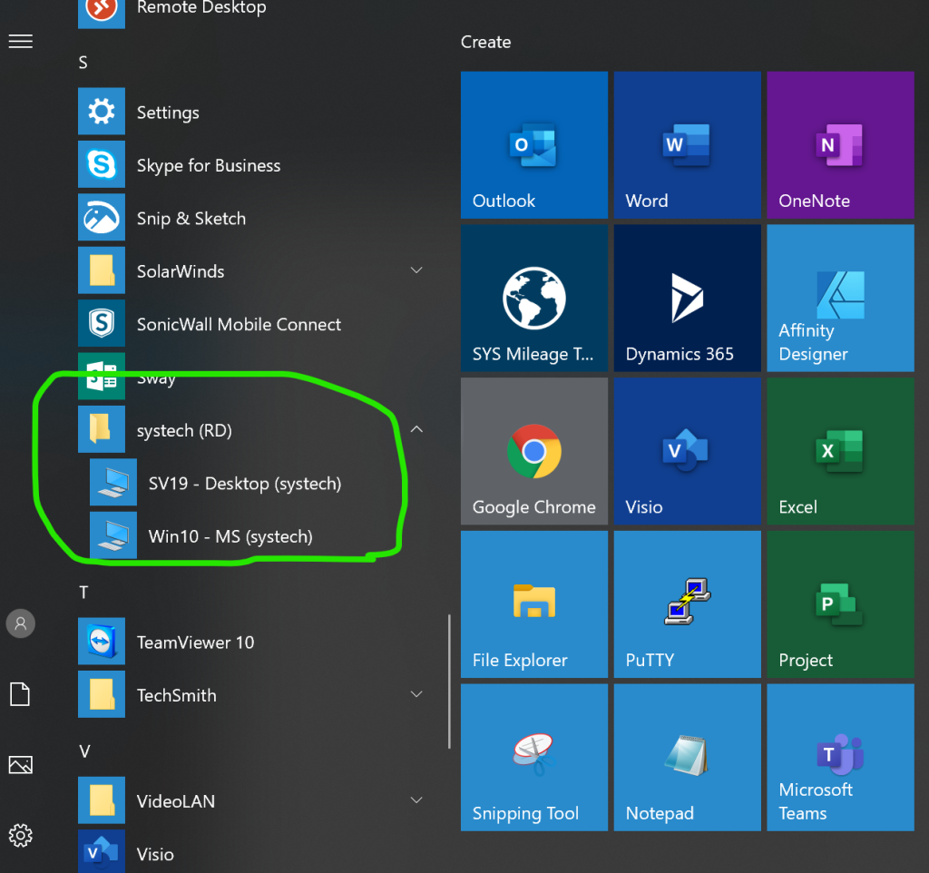The width and height of the screenshot is (929, 873).
Task: Click the 'SV19 - Desktop (systech)' label
Action: pyautogui.click(x=245, y=484)
